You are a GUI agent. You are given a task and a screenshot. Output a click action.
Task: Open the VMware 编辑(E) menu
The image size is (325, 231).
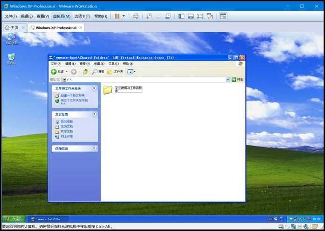[x=27, y=16]
